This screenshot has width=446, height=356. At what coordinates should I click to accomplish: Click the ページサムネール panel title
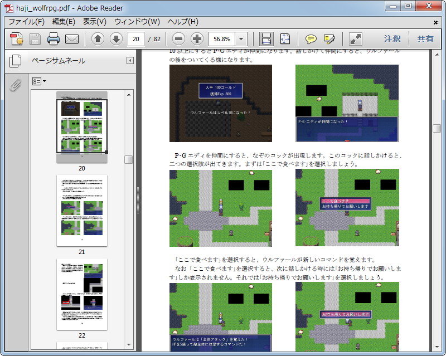(59, 61)
